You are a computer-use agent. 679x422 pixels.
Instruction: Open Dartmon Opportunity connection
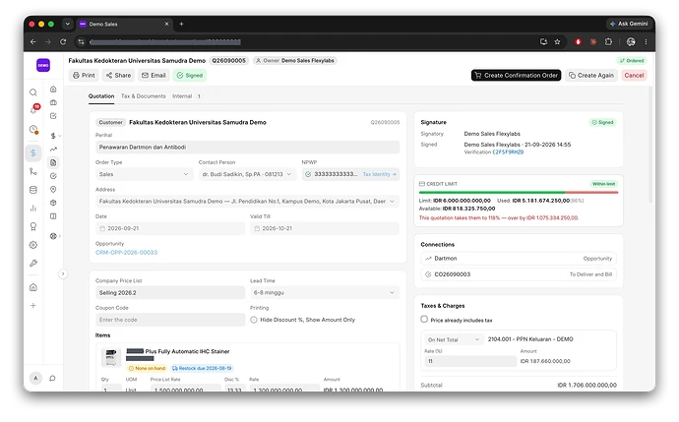point(519,259)
